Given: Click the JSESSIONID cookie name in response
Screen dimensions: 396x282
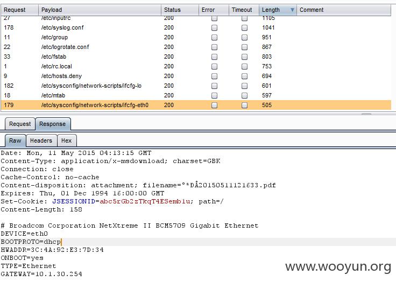Looking at the screenshot, I should point(74,201).
